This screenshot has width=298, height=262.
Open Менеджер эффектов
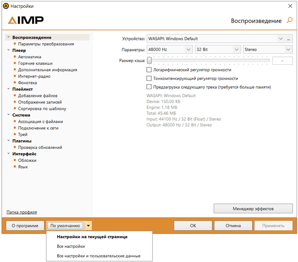click(253, 209)
